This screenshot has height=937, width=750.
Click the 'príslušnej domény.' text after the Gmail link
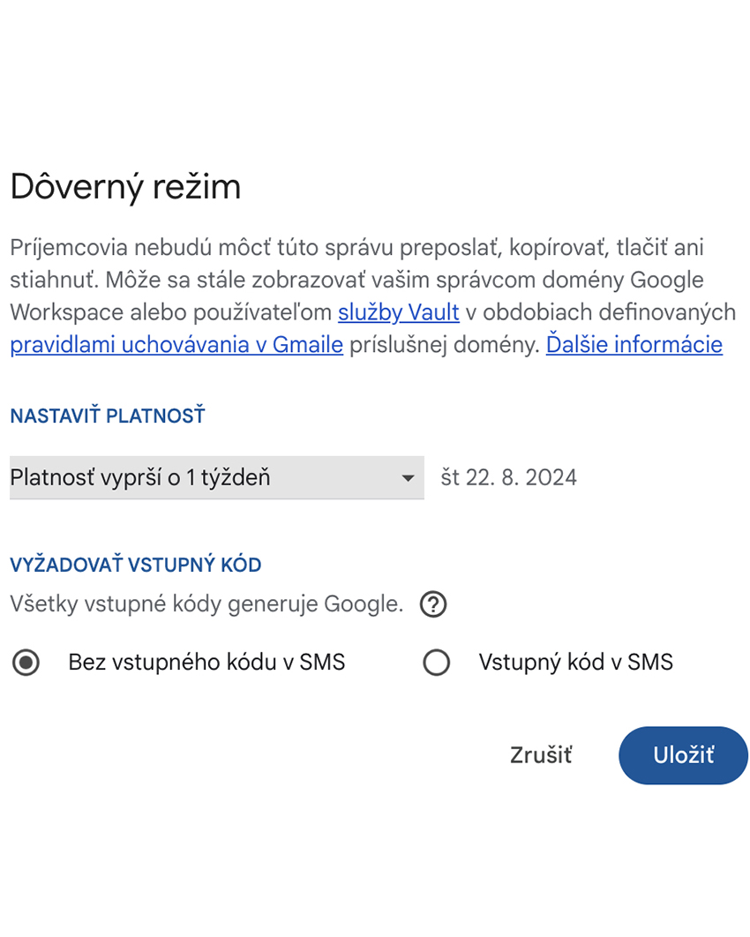(445, 345)
